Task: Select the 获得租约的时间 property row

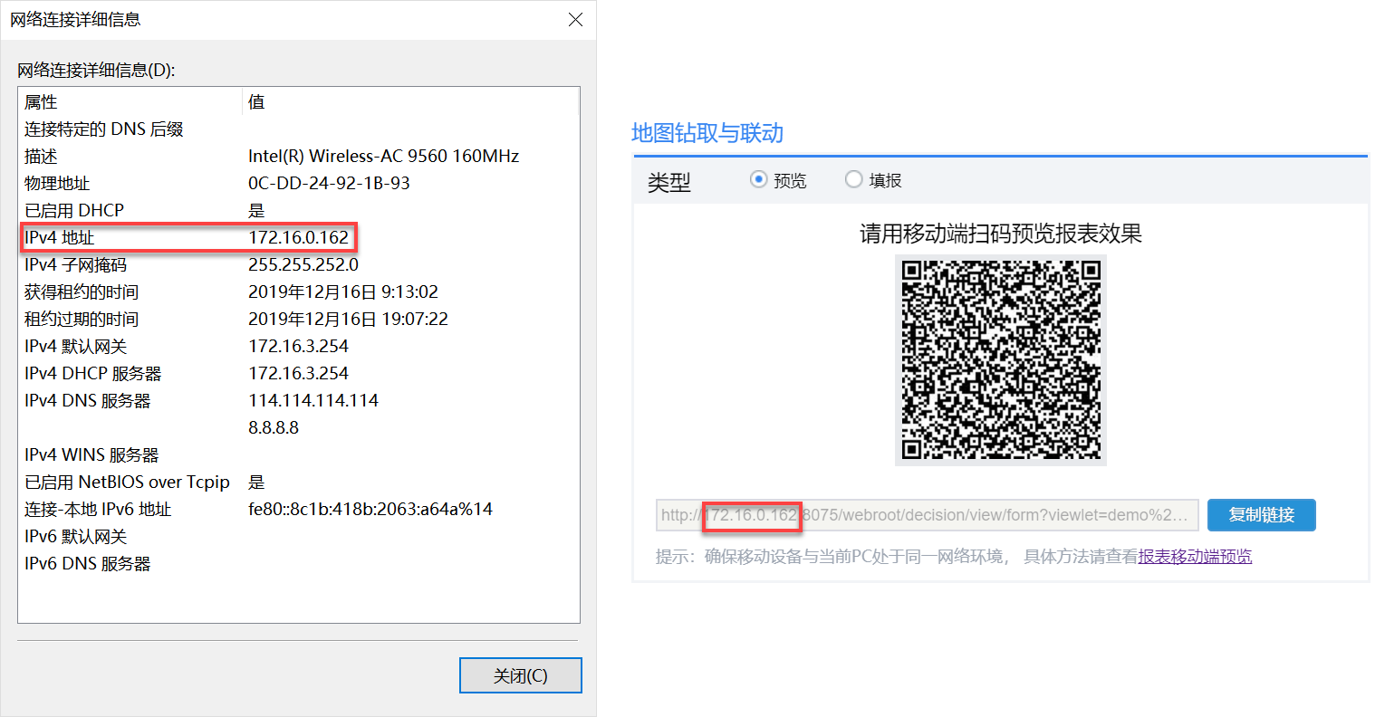Action: click(299, 292)
